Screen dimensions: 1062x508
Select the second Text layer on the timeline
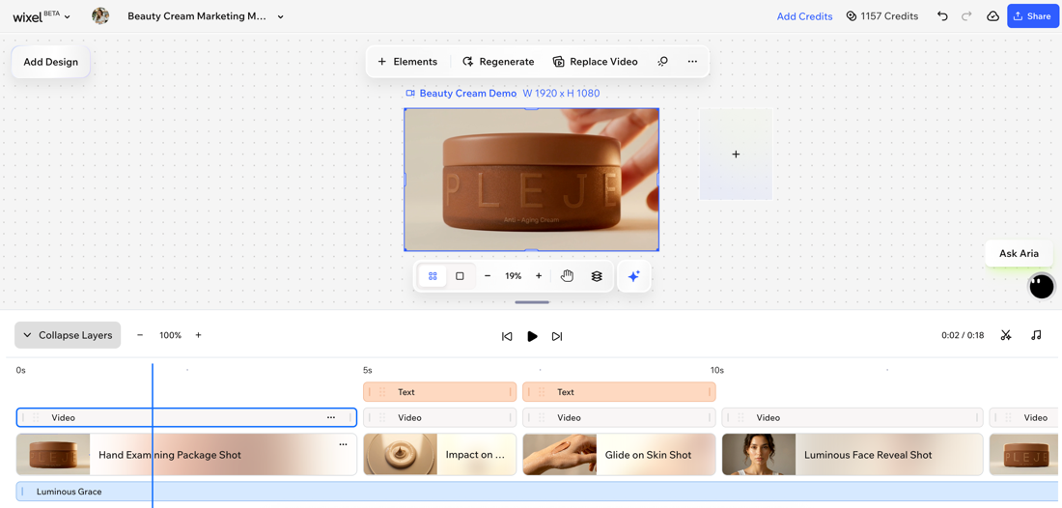pos(619,392)
